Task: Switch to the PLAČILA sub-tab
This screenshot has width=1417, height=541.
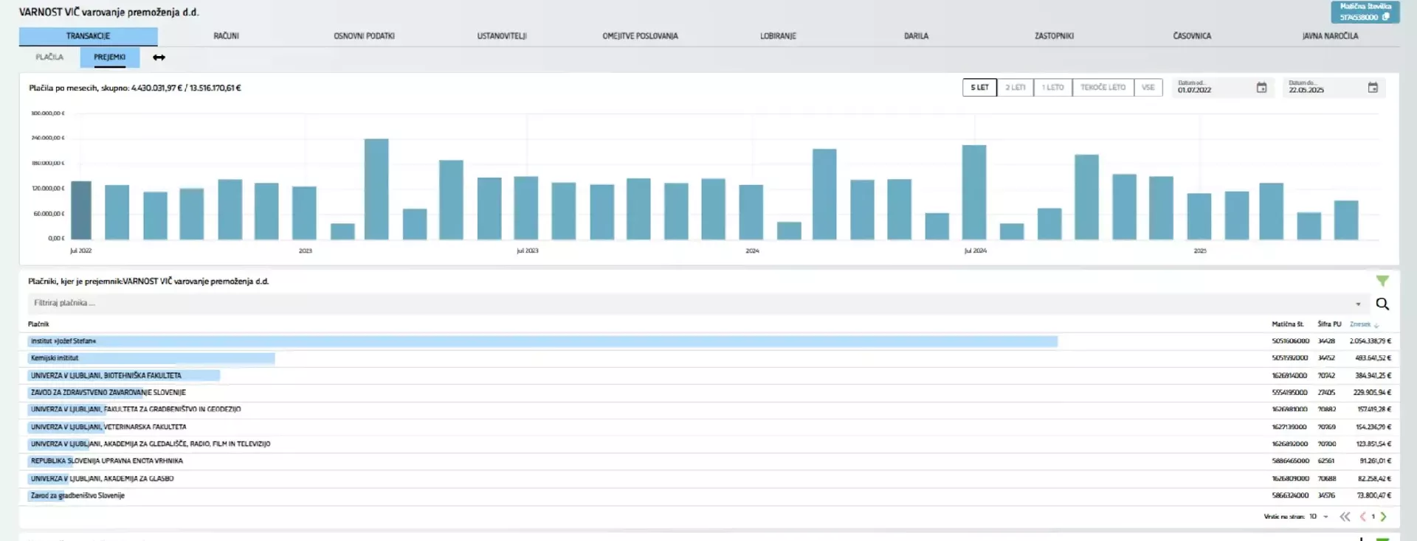Action: 49,57
